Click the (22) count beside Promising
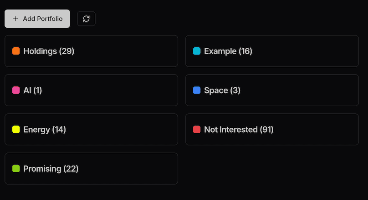This screenshot has height=200, width=368. click(71, 169)
